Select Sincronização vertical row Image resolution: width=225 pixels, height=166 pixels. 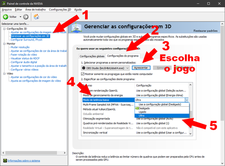click(x=135, y=133)
